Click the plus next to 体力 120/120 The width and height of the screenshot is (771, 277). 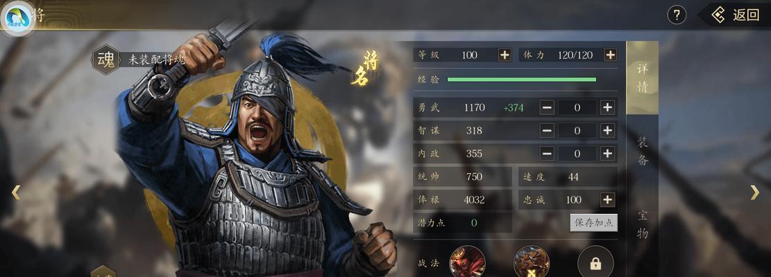pyautogui.click(x=610, y=55)
